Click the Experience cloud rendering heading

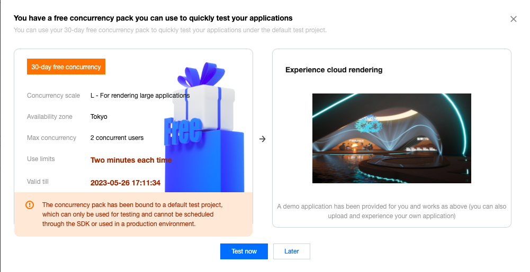point(334,70)
